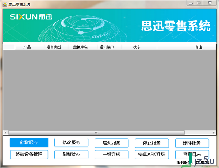Click the 状态 column header
Image resolution: width=219 pixels, height=168 pixels.
point(139,47)
